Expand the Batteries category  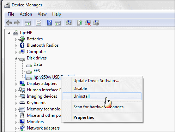click(x=16, y=39)
